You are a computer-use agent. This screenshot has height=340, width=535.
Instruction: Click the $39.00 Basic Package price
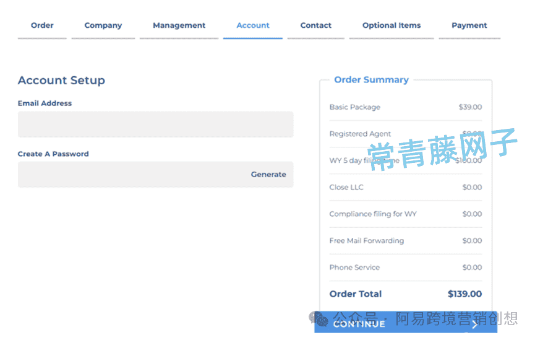pyautogui.click(x=470, y=107)
